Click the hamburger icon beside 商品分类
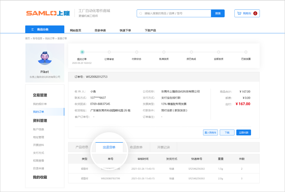Image resolution: width=285 pixels, height=192 pixels. click(32, 29)
